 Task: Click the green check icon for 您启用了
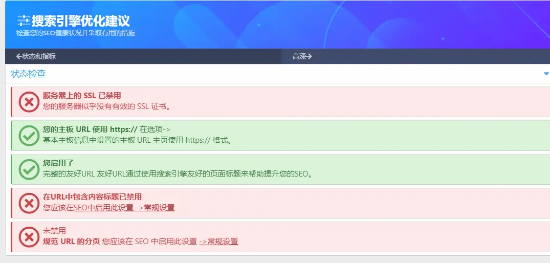29,169
